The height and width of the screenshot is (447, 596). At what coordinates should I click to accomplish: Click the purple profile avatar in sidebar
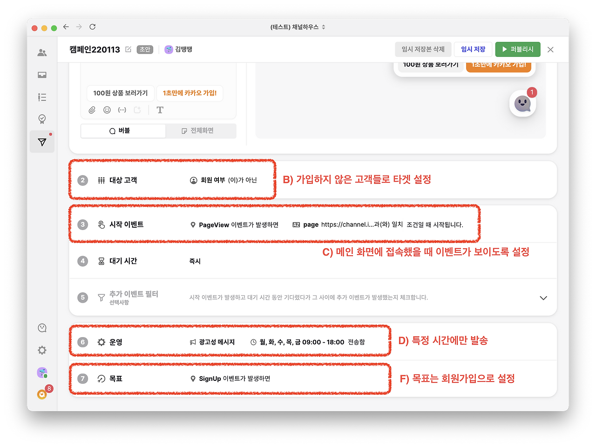point(42,372)
